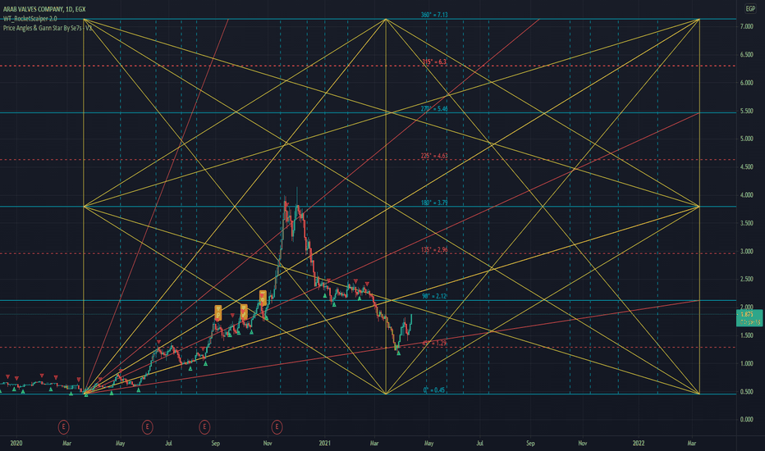This screenshot has height=451, width=765.
Task: Click the 135° = 2.96 level label
Action: coord(434,249)
